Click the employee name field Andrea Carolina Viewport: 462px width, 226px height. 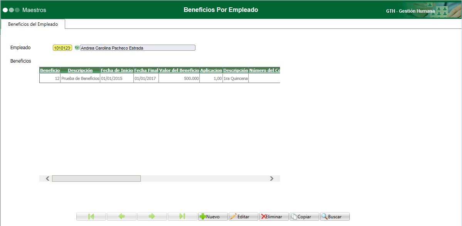(138, 48)
